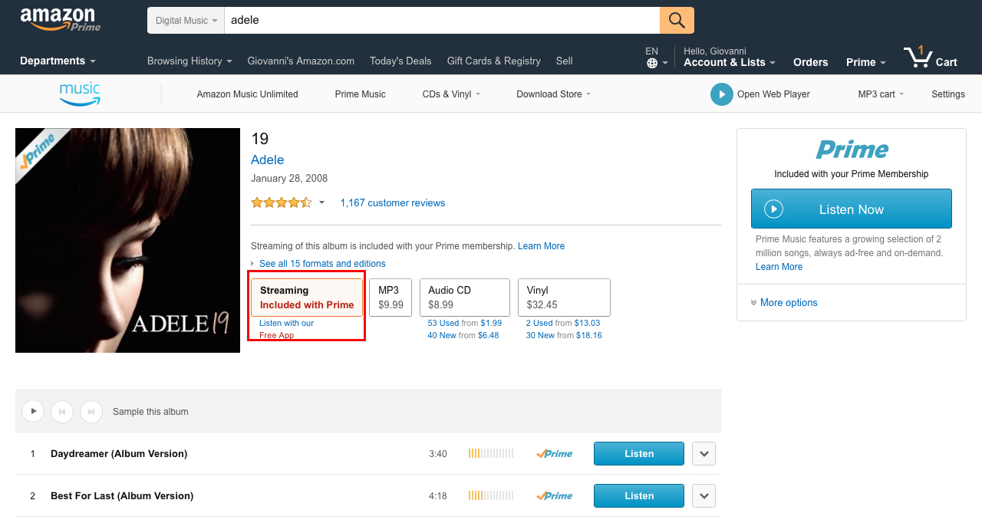Open the CDs & Vinyl dropdown

tap(451, 94)
